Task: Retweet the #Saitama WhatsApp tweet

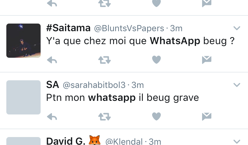Action: point(105,60)
